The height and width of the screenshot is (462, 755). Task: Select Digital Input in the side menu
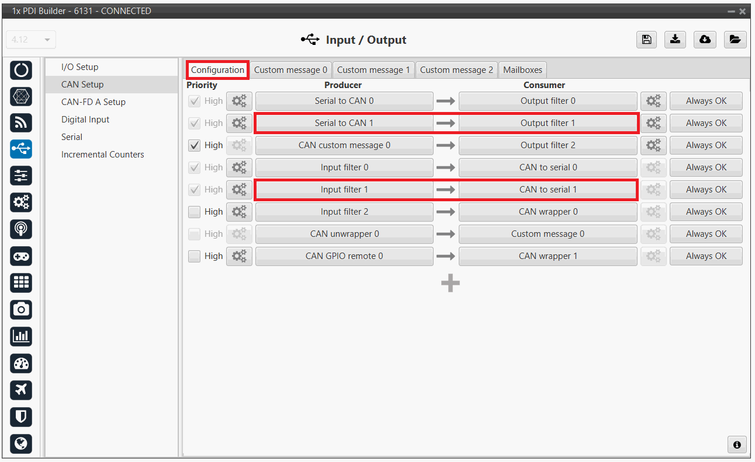point(85,120)
